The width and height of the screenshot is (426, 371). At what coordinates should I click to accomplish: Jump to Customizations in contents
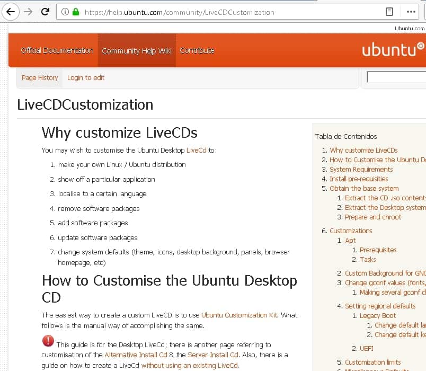351,231
